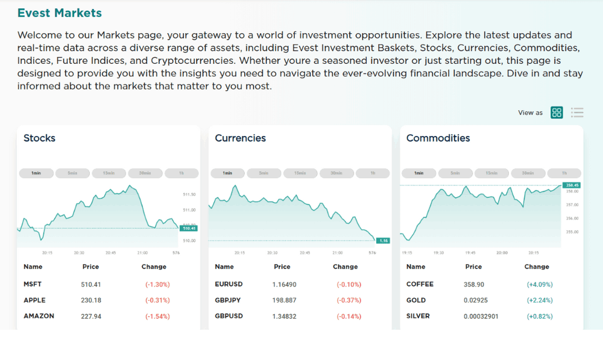The height and width of the screenshot is (361, 603).
Task: Switch to grid view layout icon
Action: tap(557, 113)
